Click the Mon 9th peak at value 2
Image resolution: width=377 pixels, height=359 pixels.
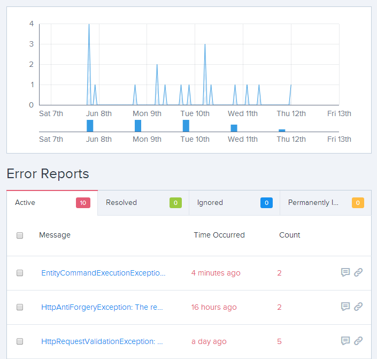[157, 65]
